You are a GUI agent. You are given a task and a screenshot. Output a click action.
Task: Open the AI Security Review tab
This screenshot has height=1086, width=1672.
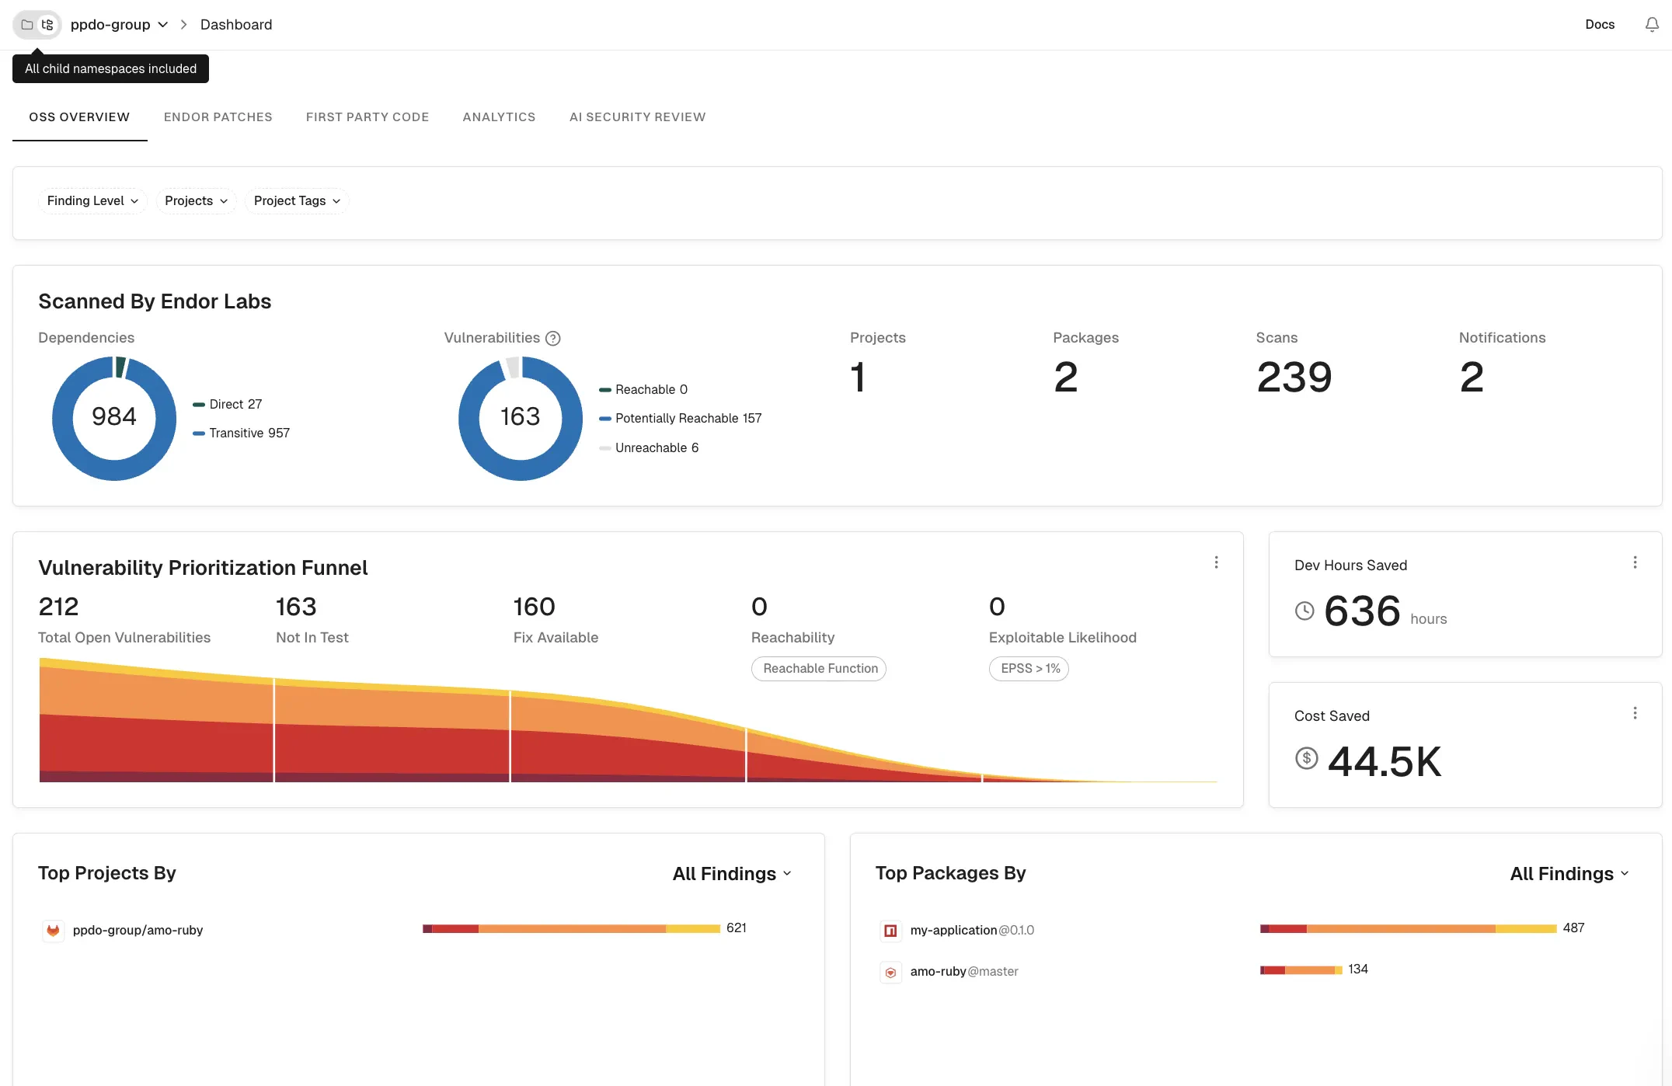click(637, 117)
